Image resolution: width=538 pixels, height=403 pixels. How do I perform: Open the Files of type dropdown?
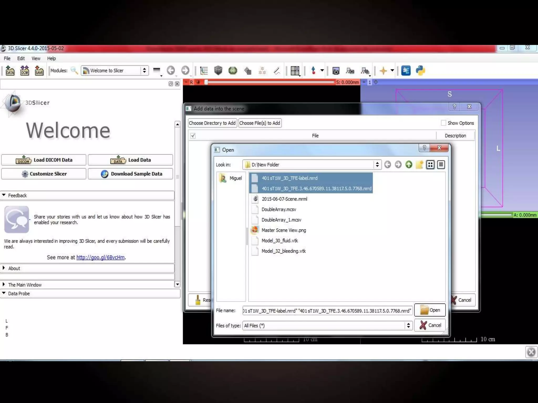(327, 326)
